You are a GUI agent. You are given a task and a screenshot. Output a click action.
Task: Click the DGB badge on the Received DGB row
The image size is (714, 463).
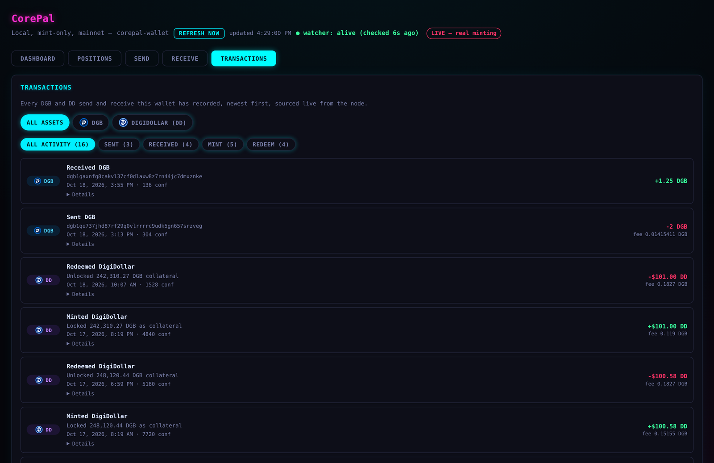coord(43,181)
